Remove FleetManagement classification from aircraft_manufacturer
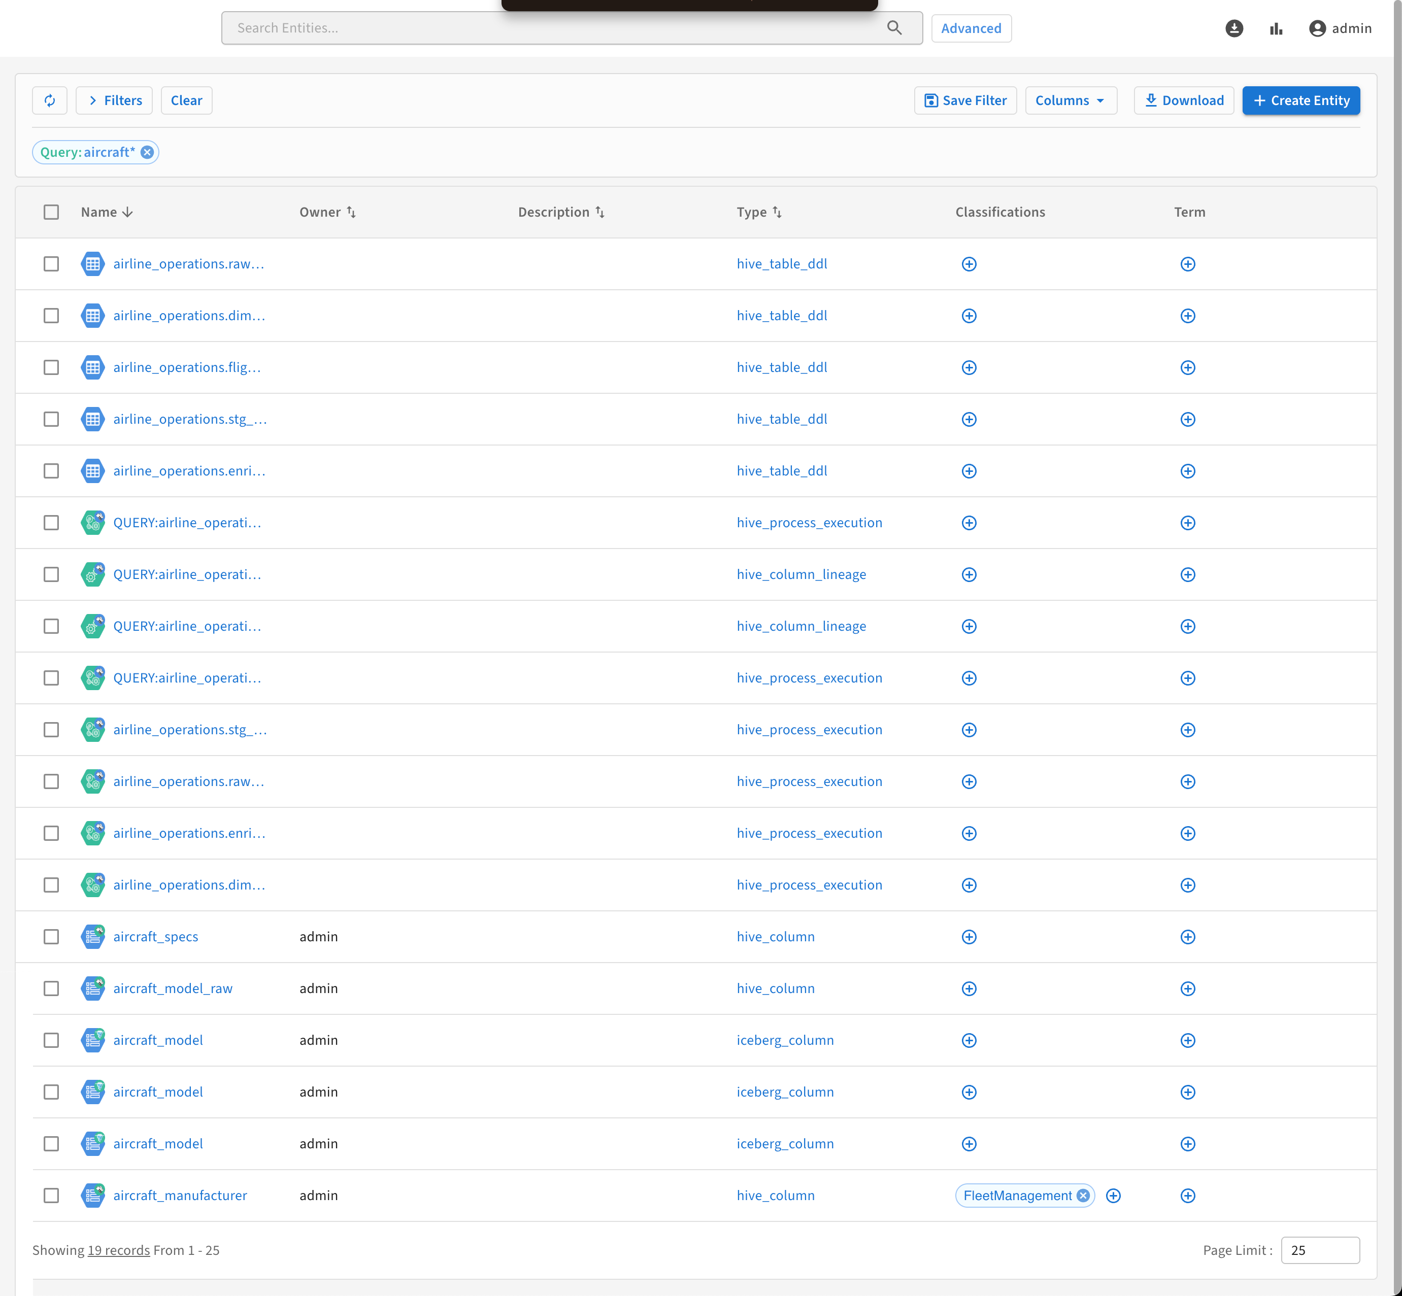Image resolution: width=1402 pixels, height=1296 pixels. (x=1083, y=1196)
